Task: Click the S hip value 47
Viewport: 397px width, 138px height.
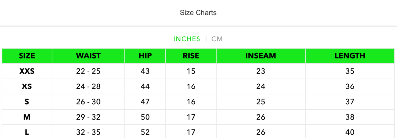Action: (x=145, y=102)
